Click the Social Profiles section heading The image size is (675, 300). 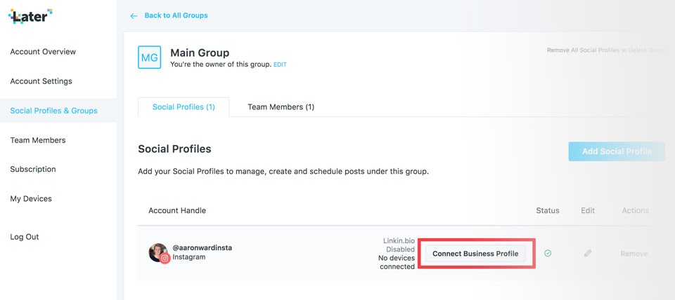(x=175, y=149)
